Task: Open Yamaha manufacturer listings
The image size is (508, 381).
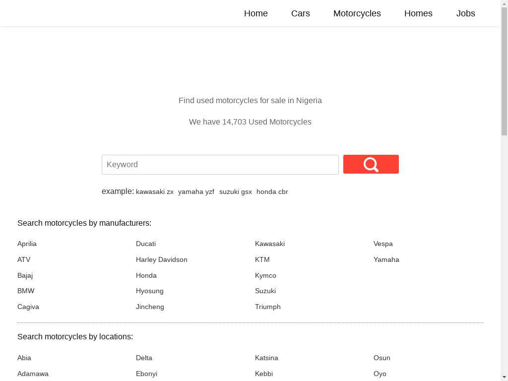Action: point(386,259)
